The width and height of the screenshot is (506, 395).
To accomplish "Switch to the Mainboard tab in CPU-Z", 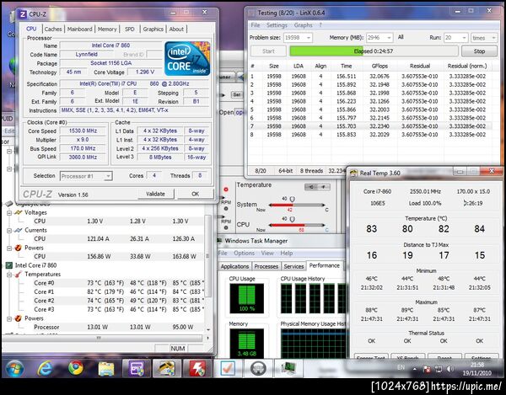I will tap(80, 29).
